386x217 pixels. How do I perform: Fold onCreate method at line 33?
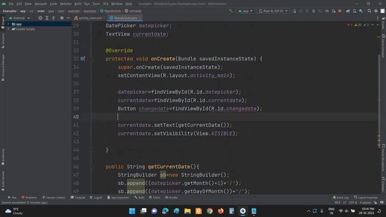[x=92, y=59]
